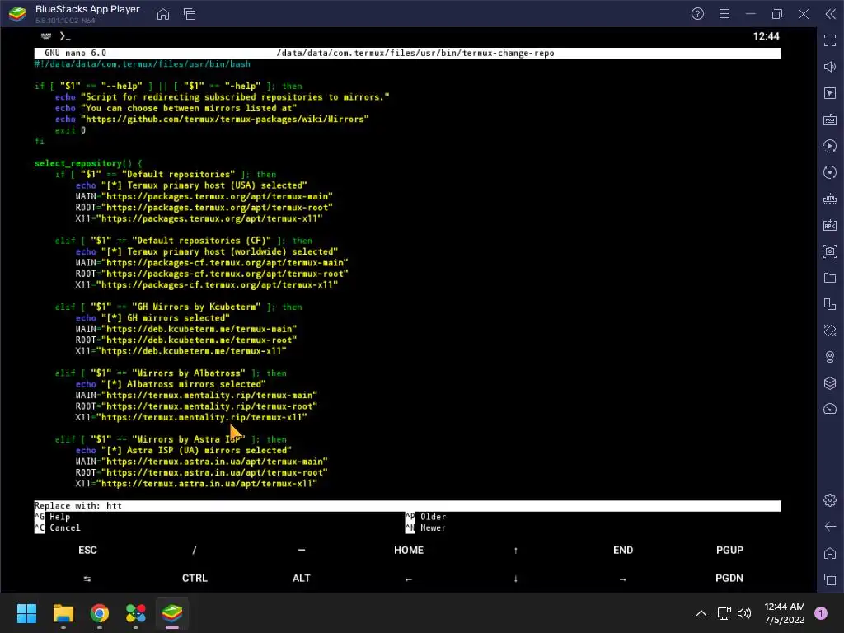Open the layers stack icon in sidebar

(830, 383)
